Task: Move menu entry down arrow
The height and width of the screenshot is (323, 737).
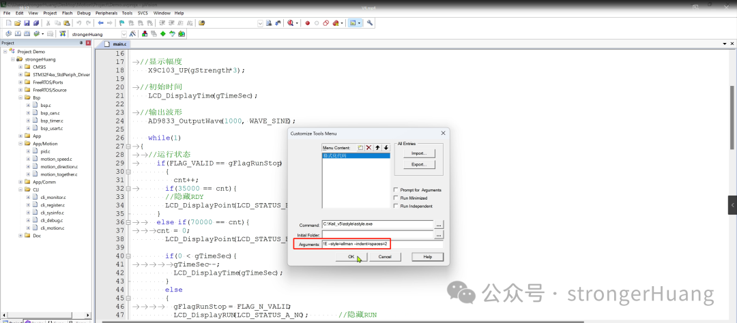Action: tap(386, 147)
